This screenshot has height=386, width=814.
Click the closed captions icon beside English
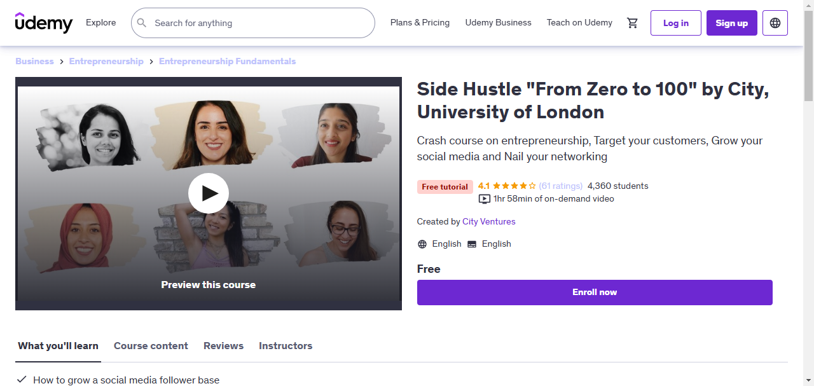(x=471, y=244)
